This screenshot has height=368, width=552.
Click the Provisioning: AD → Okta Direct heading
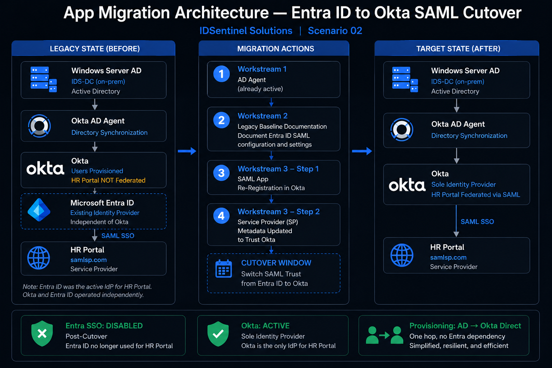pos(465,326)
